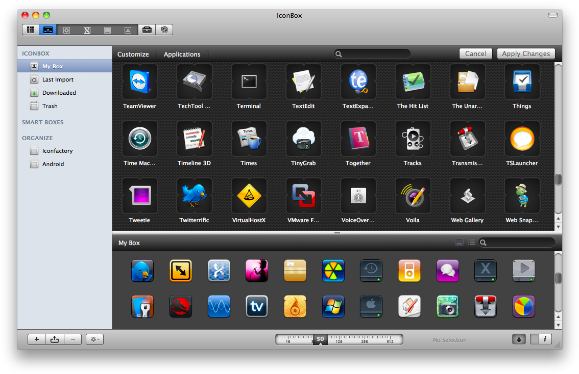Select the Times app icon
Screen dimensions: 579x374
(x=249, y=139)
